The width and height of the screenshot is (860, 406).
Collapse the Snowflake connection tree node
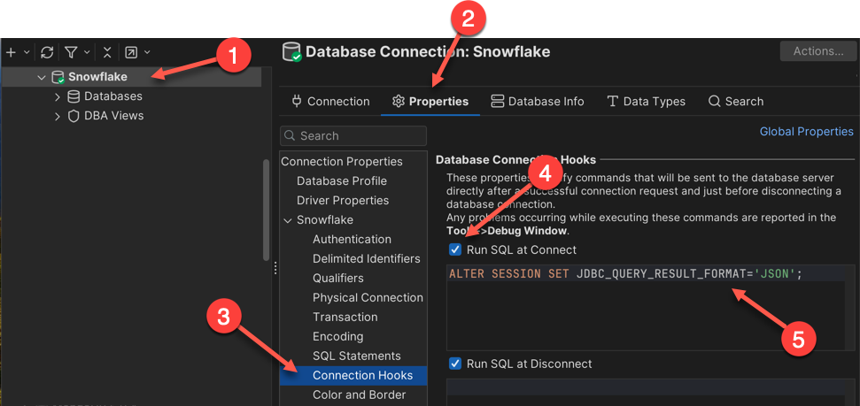pos(41,77)
